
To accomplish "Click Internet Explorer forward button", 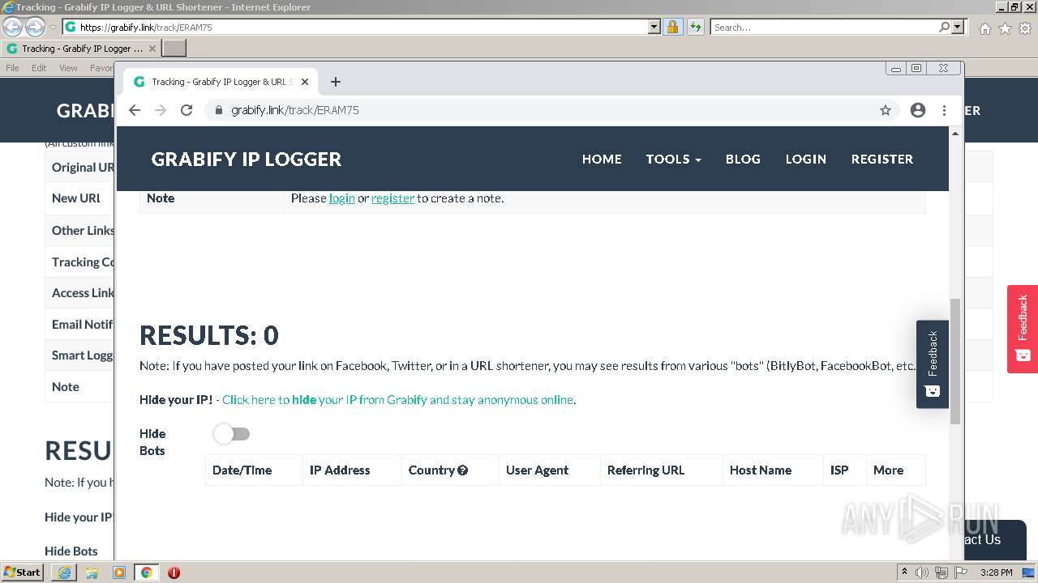I will [35, 27].
